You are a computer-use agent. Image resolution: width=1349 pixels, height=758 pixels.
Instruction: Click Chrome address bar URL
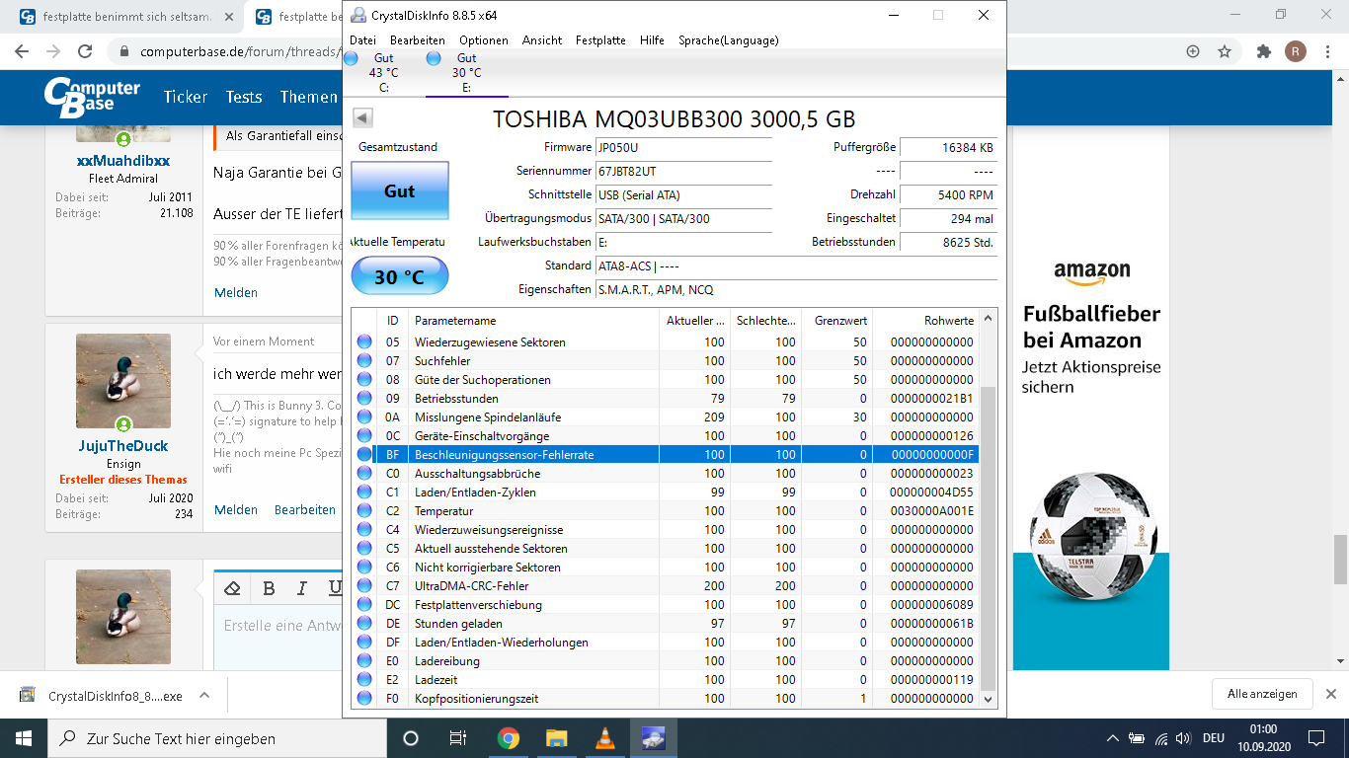coord(240,51)
